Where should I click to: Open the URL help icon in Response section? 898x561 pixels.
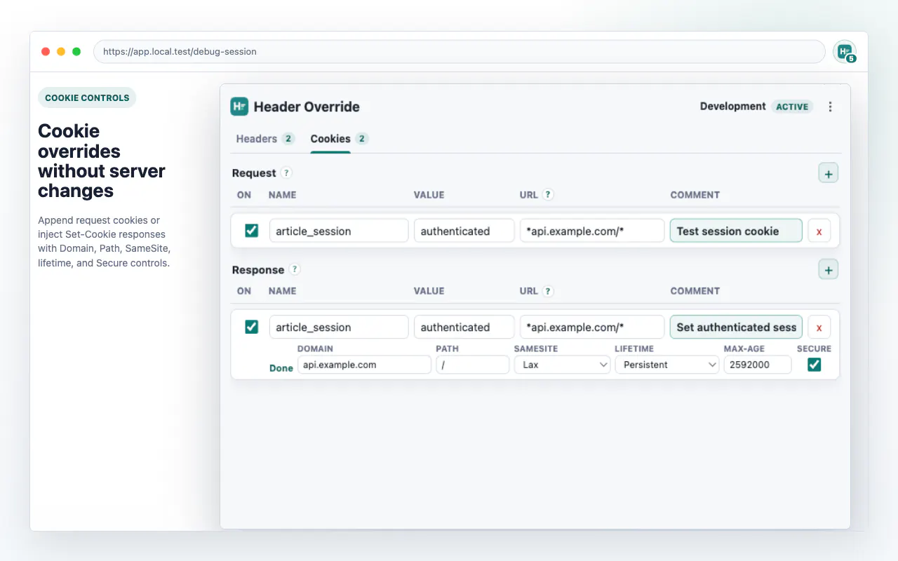(x=548, y=291)
